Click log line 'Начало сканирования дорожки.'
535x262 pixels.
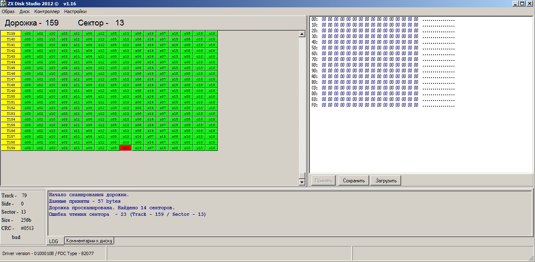point(89,195)
